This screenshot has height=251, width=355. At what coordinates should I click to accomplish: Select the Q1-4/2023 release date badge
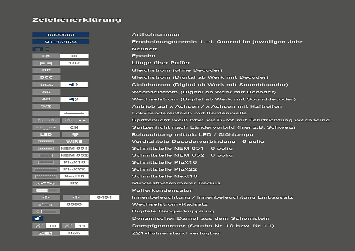(x=61, y=42)
